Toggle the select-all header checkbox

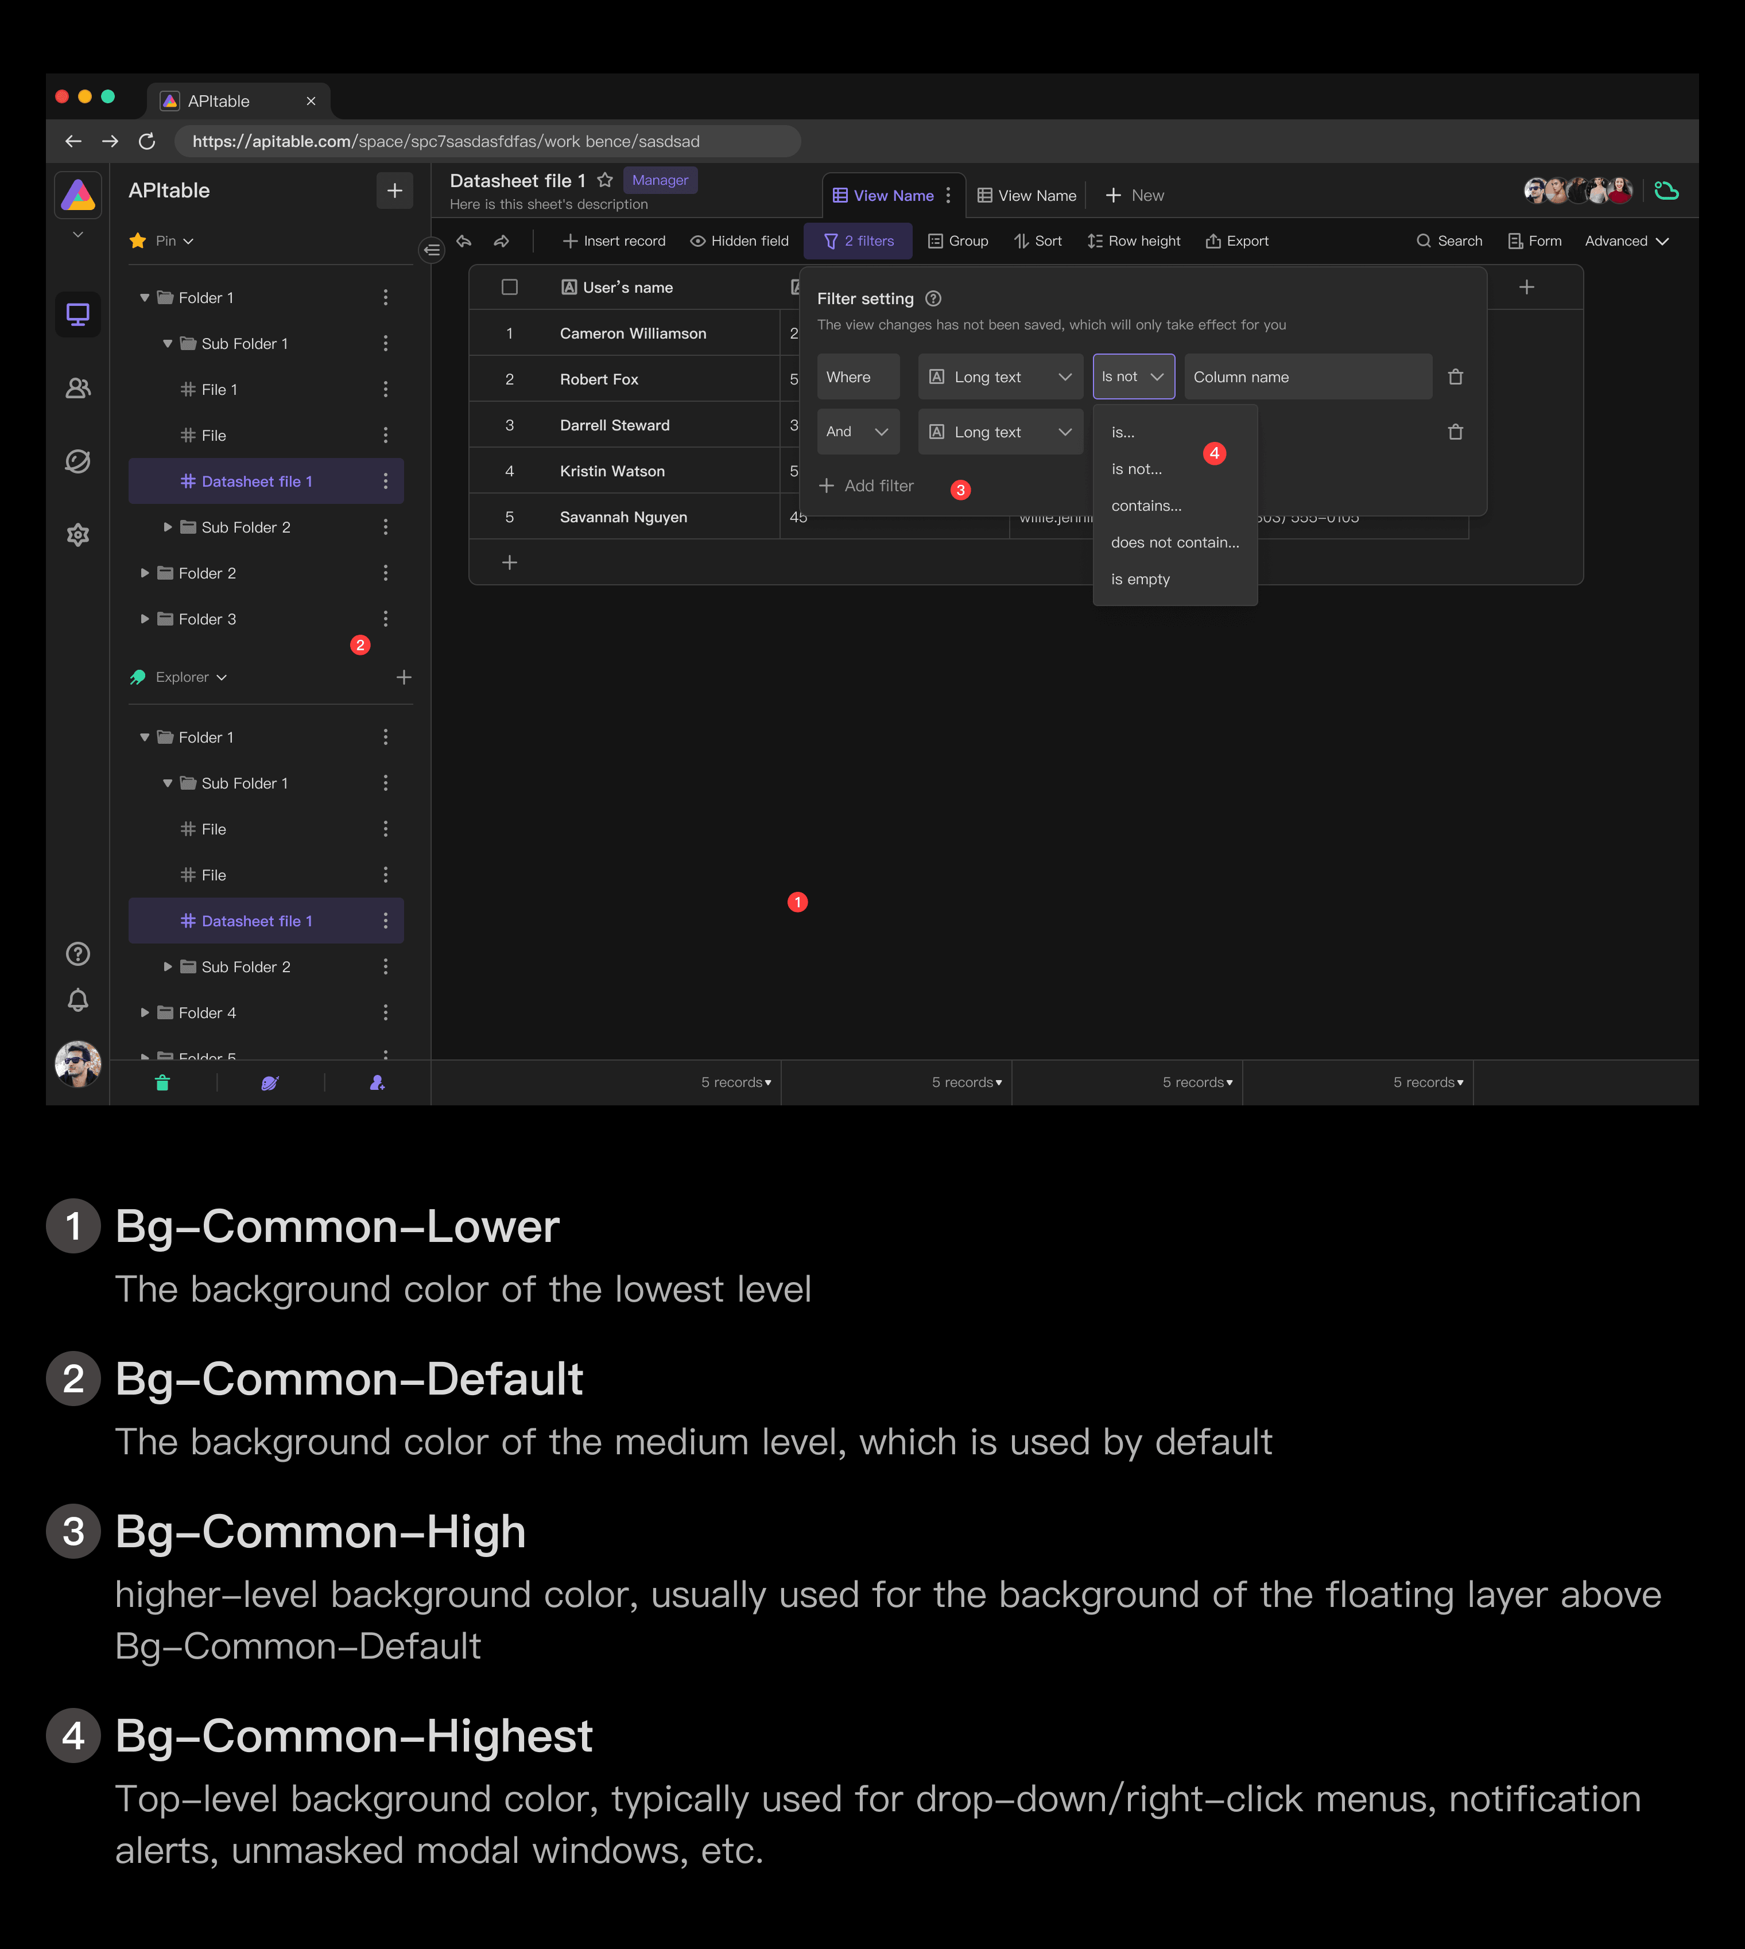pyautogui.click(x=510, y=286)
